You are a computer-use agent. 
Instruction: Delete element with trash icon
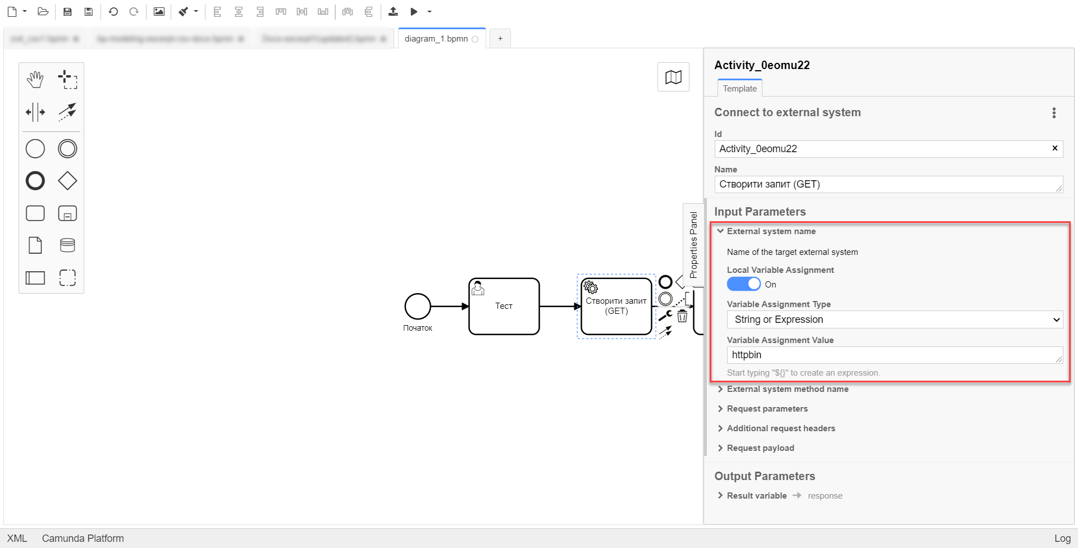682,316
